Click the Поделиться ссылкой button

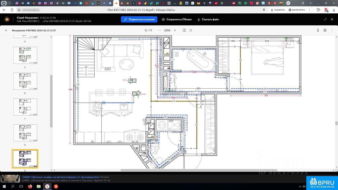[x=139, y=19]
